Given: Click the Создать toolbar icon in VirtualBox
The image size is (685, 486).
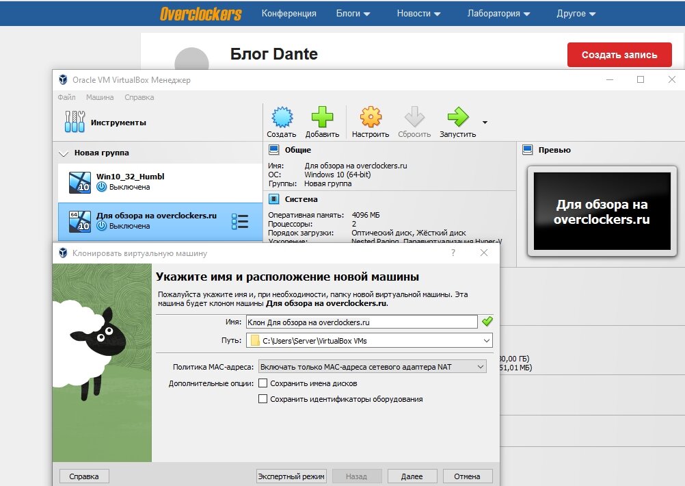Looking at the screenshot, I should click(x=282, y=117).
